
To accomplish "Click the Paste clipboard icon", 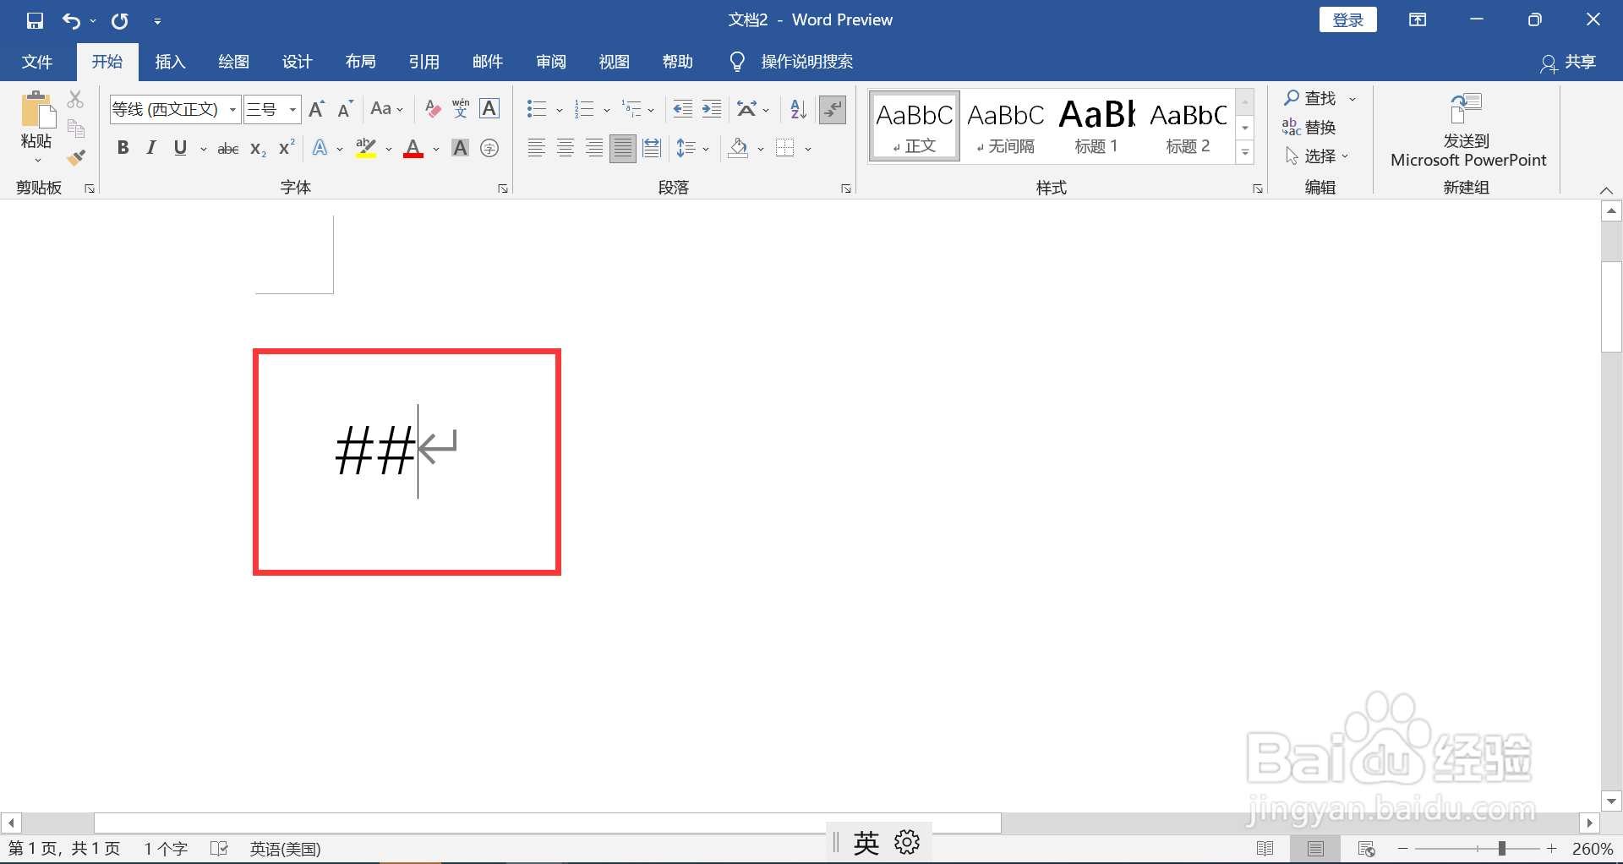I will click(x=36, y=110).
